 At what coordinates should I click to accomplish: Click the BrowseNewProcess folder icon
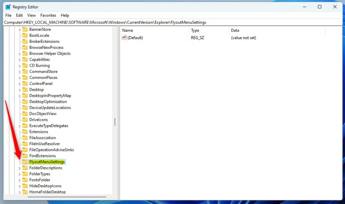coord(25,47)
